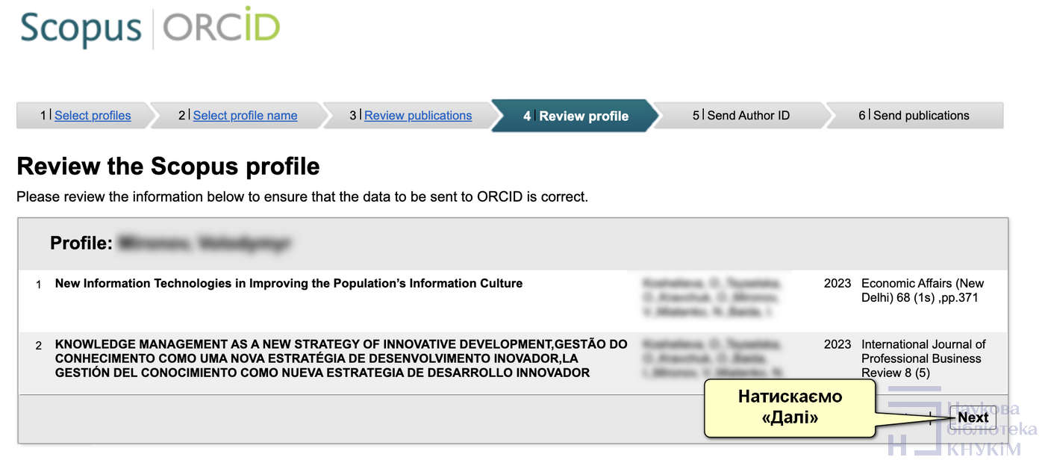The height and width of the screenshot is (463, 1045).
Task: Select the active Review profile step
Action: click(575, 116)
